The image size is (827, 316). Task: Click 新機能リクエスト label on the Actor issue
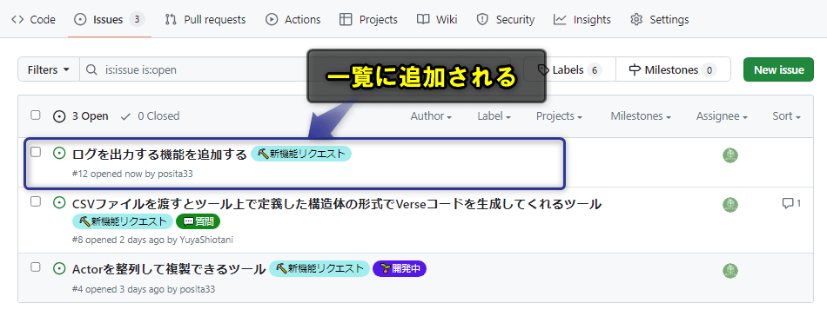pos(319,268)
